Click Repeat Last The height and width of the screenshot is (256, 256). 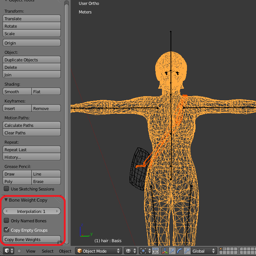32,149
